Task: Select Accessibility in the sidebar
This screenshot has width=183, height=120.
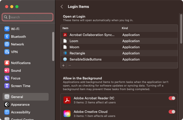Action: pos(26,112)
